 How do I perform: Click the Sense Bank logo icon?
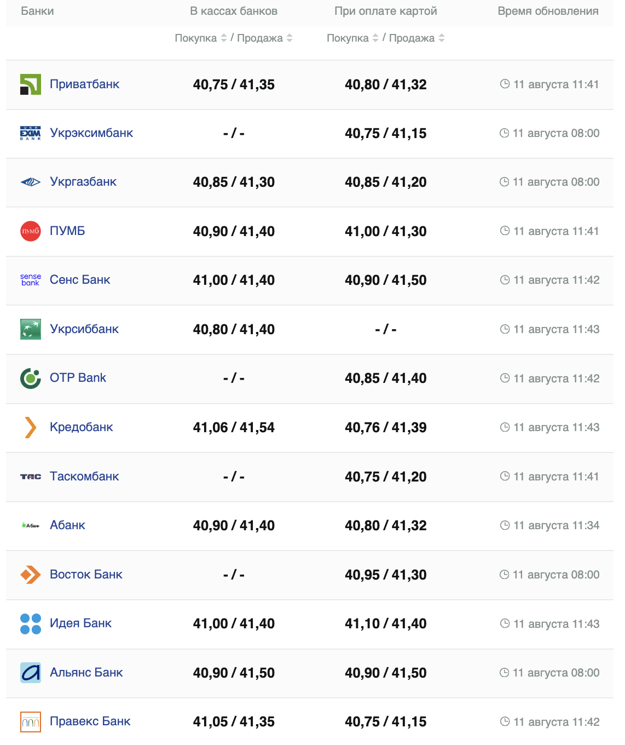[31, 280]
